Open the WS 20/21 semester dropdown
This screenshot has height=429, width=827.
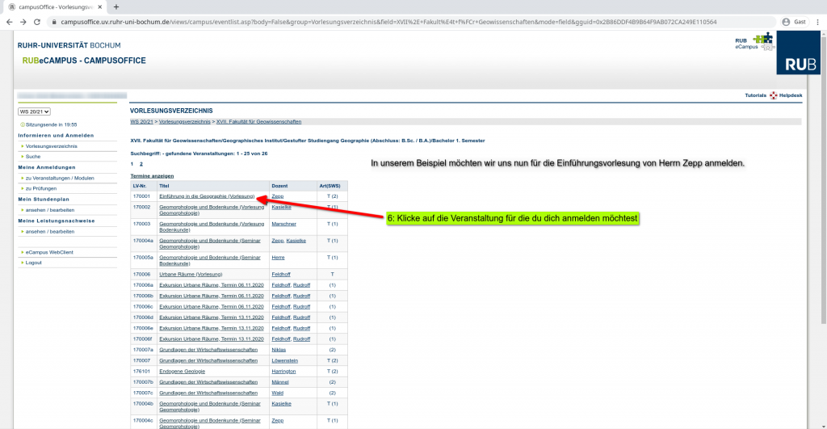pos(35,111)
